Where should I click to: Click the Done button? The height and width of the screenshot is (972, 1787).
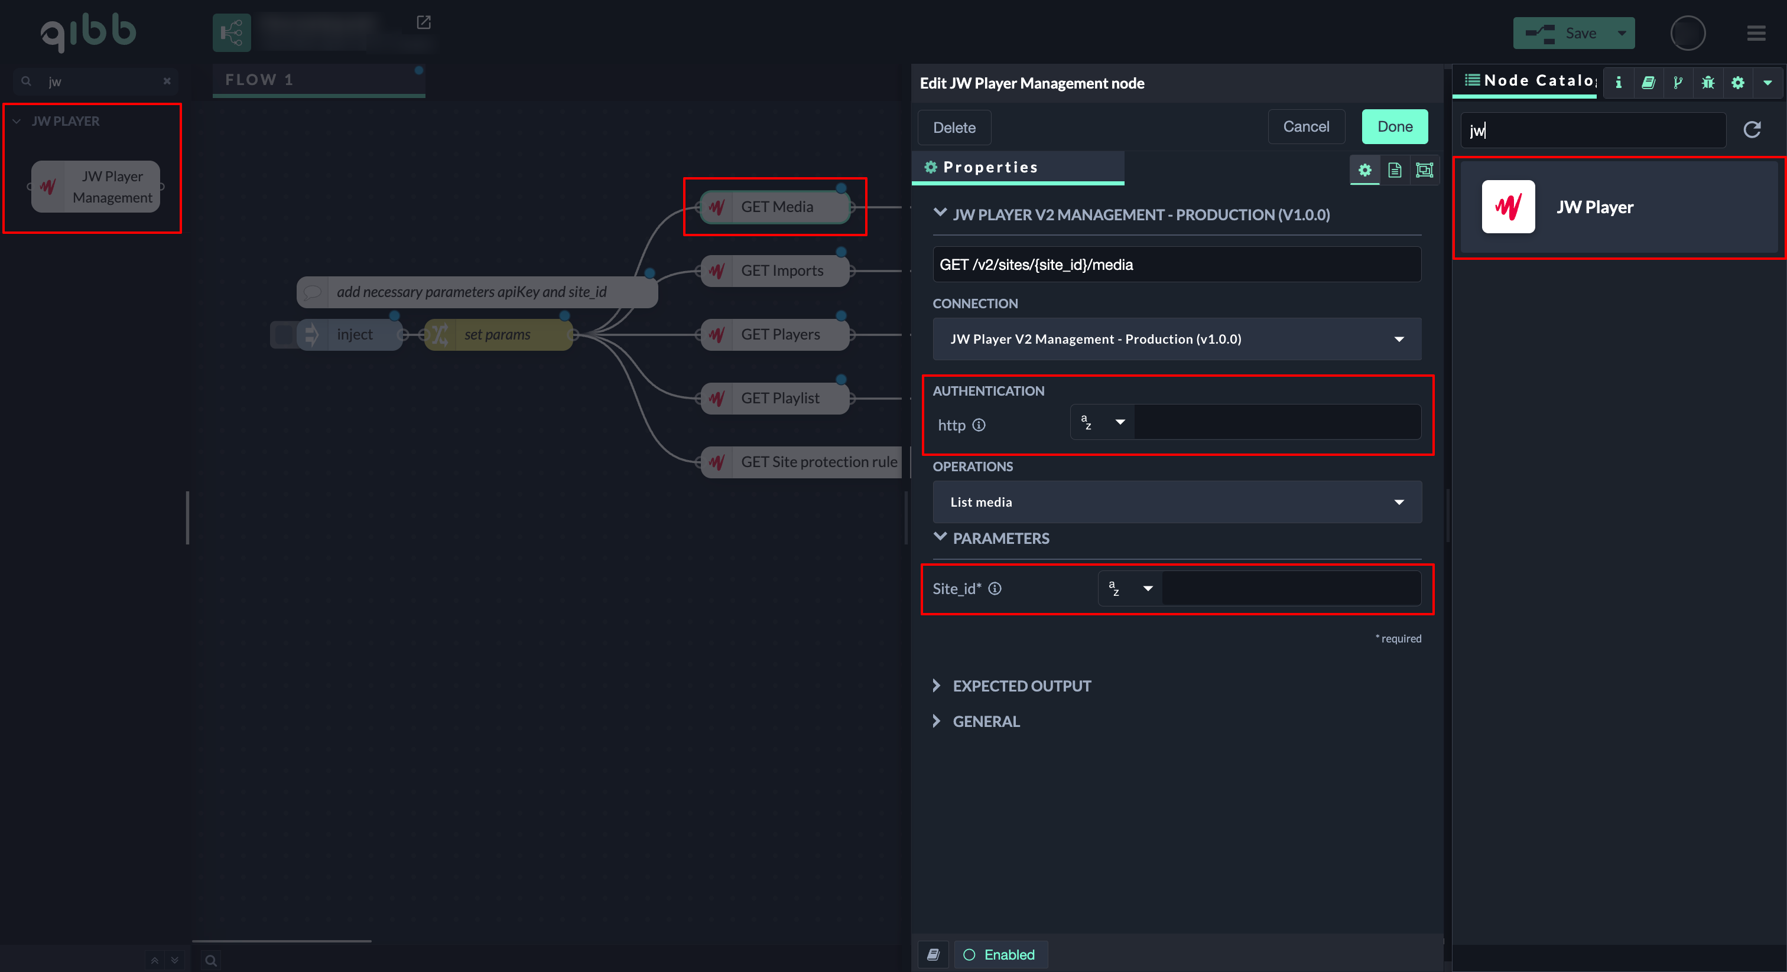pyautogui.click(x=1395, y=127)
